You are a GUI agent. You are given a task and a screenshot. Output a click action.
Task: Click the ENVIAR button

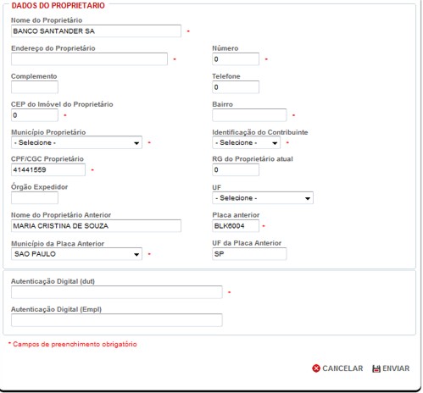(391, 368)
